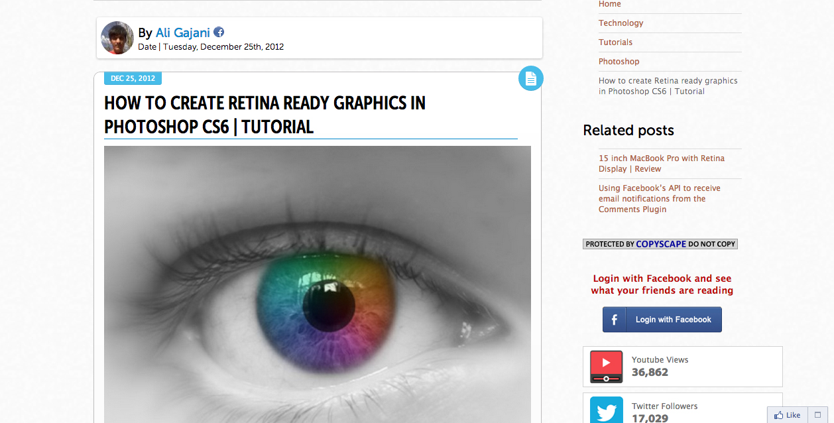Screen dimensions: 834x423
Task: Open 15 inch MacBook Pro Retina review post
Action: click(662, 164)
